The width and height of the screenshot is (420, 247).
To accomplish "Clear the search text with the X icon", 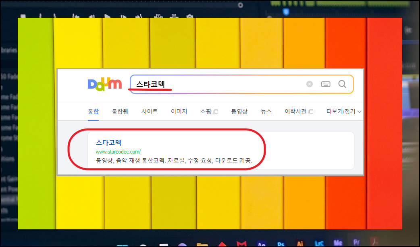I will pyautogui.click(x=310, y=84).
